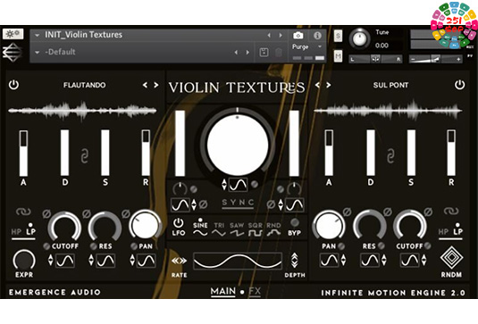Click the left layer PAN knob
The width and height of the screenshot is (478, 324).
click(145, 226)
